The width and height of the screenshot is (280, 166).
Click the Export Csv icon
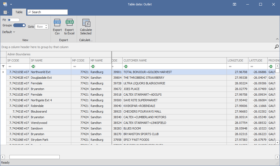coord(57,23)
